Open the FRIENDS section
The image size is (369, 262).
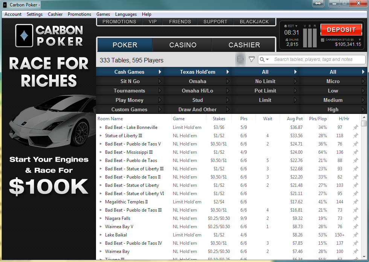coord(180,22)
